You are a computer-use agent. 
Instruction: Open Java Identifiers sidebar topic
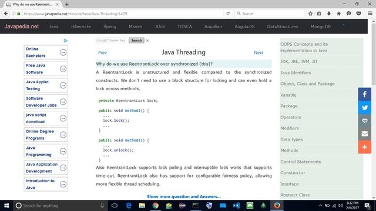296,73
